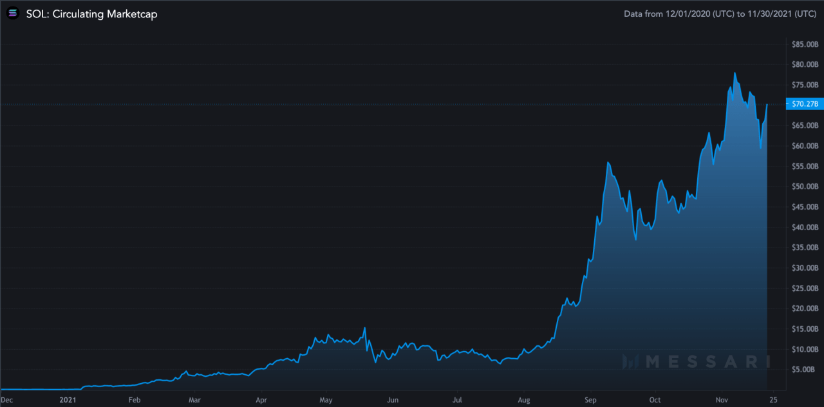The width and height of the screenshot is (824, 407).
Task: Click the $5.00B y-axis label
Action: 806,370
